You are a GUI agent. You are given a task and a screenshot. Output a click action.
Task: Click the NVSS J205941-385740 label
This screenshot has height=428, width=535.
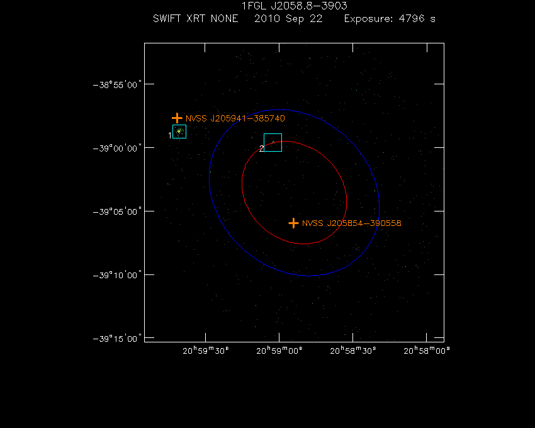click(x=235, y=118)
